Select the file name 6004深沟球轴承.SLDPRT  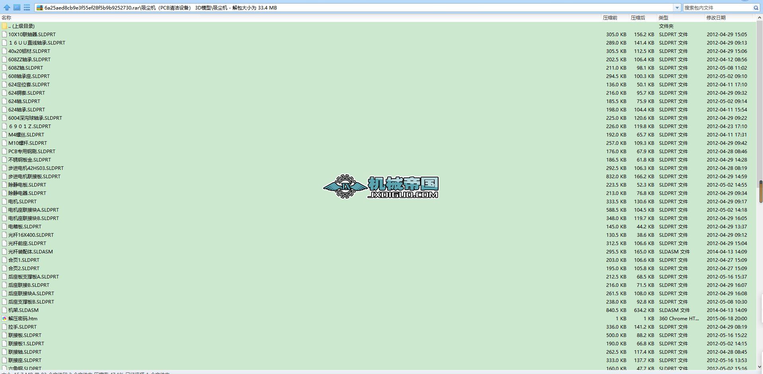pyautogui.click(x=35, y=118)
